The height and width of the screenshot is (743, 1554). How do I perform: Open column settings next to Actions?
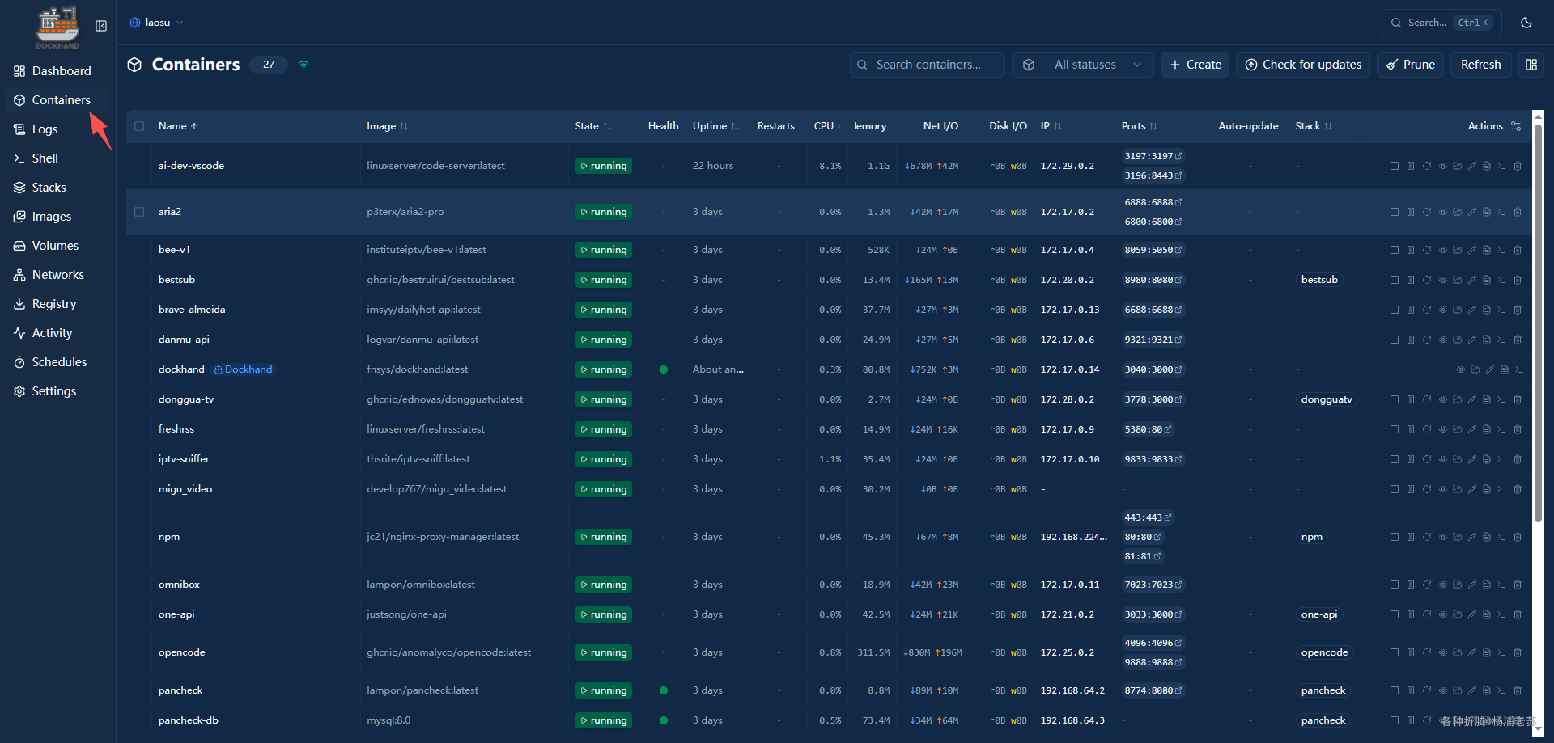tap(1516, 126)
